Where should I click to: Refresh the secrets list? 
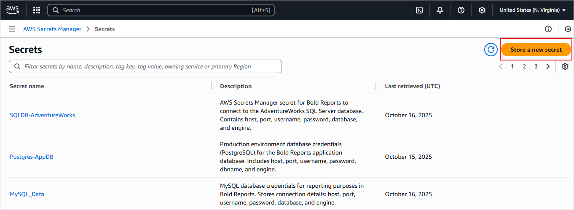[x=491, y=50]
